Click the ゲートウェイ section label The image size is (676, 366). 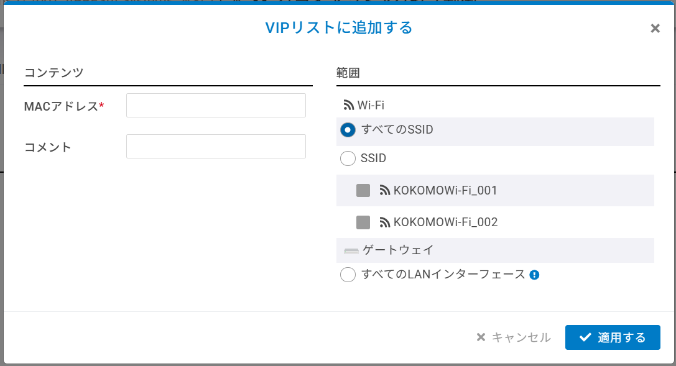pos(398,250)
